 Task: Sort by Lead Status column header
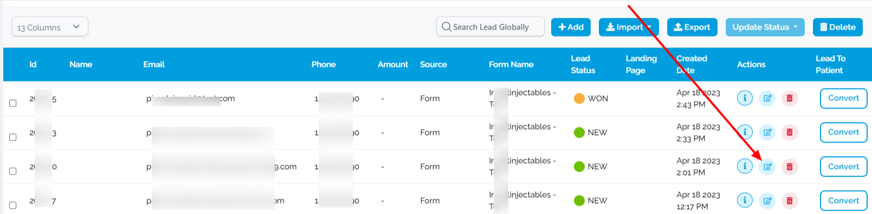(x=583, y=64)
